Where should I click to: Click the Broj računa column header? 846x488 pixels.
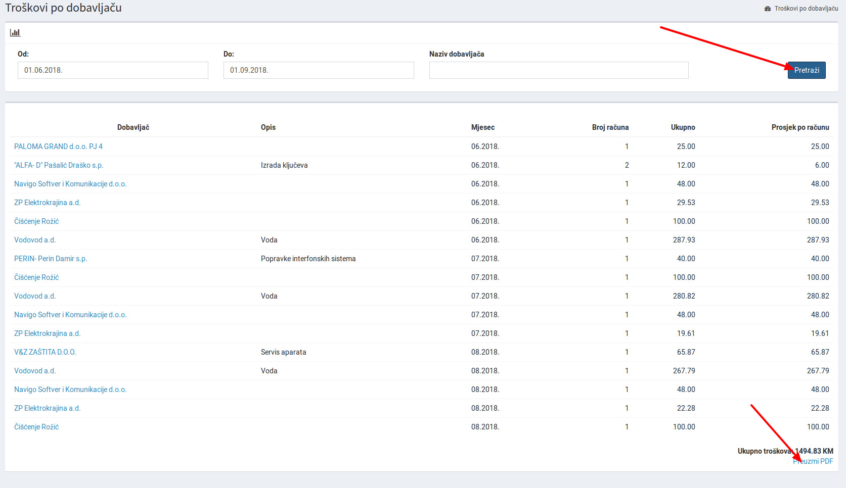pos(610,127)
